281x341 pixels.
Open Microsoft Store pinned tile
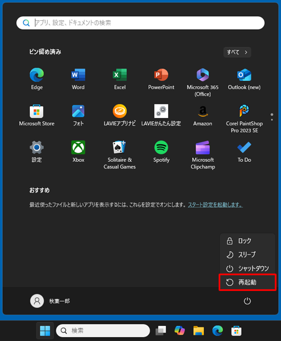(x=37, y=115)
